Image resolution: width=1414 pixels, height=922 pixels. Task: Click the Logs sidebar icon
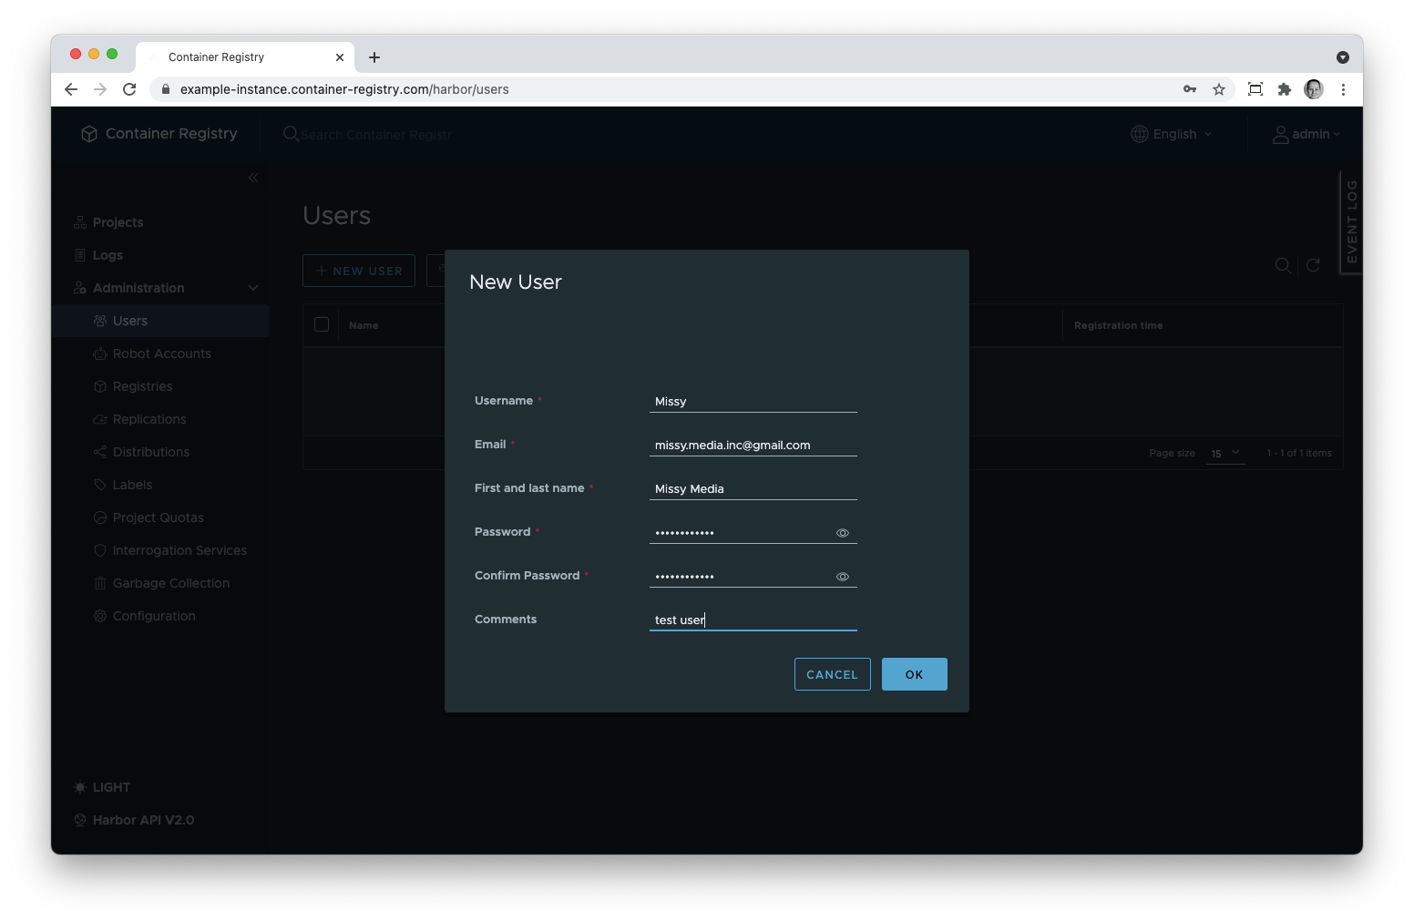(80, 255)
